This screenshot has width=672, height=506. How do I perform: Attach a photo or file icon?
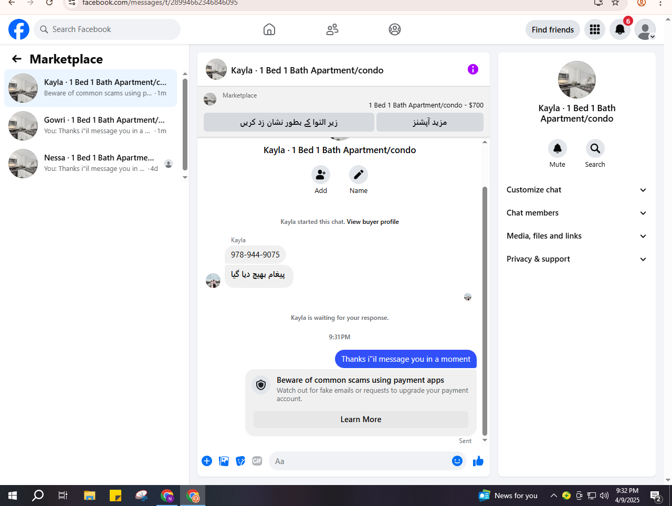[x=224, y=461]
